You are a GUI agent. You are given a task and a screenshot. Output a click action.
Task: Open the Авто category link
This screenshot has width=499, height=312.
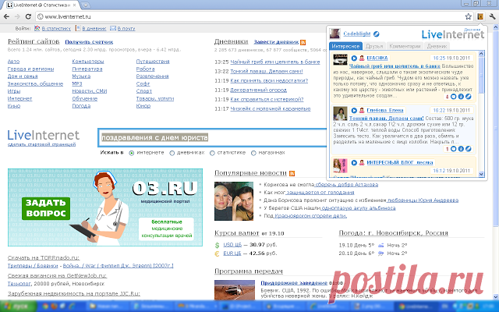13,61
